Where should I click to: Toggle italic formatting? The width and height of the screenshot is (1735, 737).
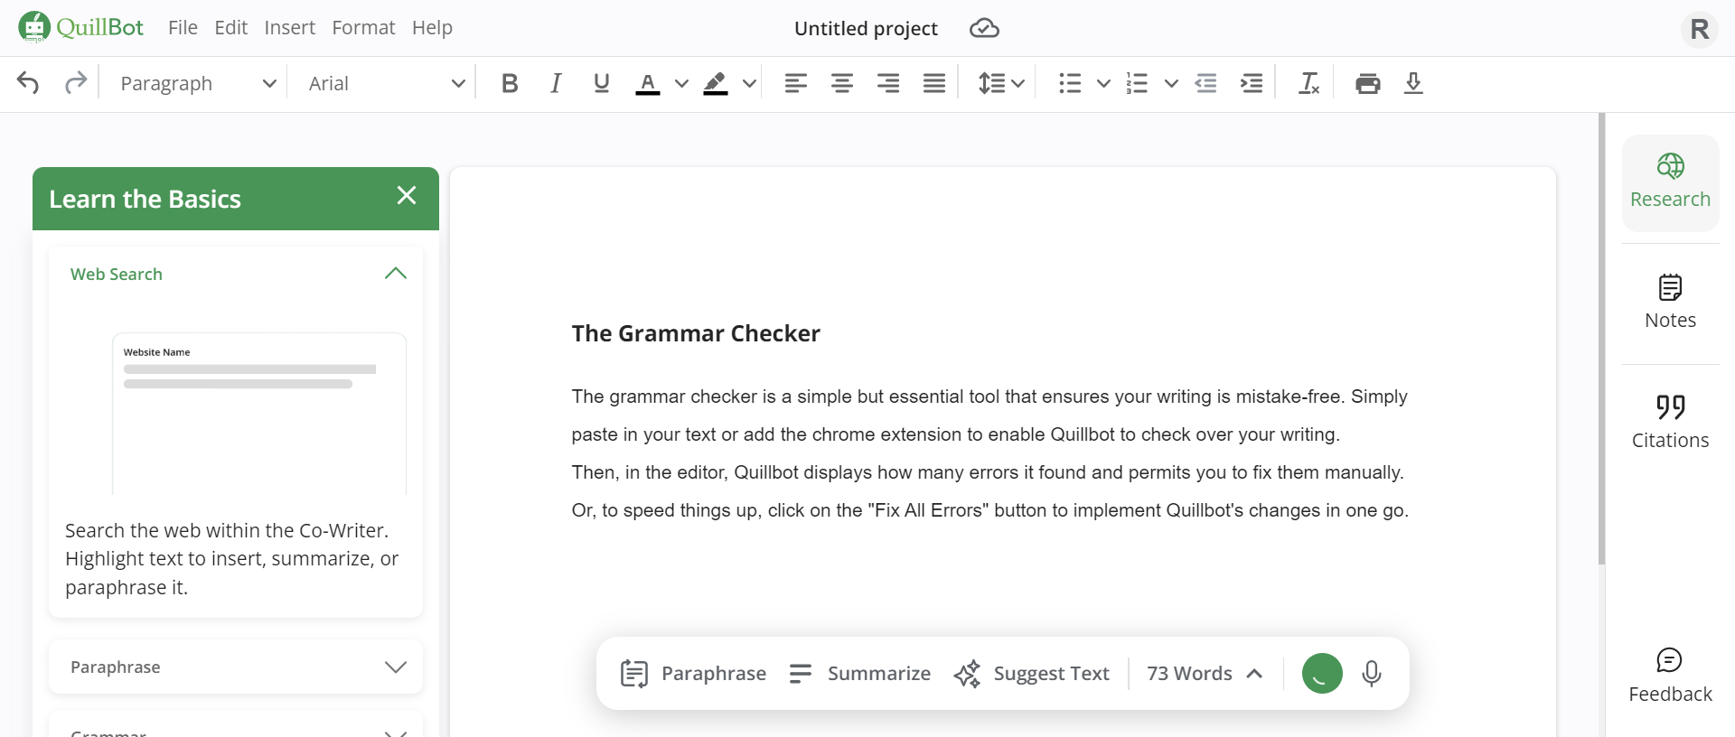[x=556, y=83]
